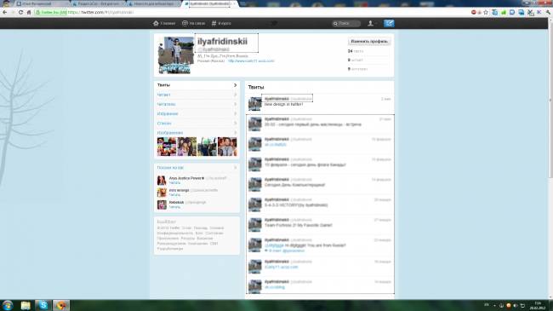Open Twitter Главная via the house icon

tap(164, 23)
